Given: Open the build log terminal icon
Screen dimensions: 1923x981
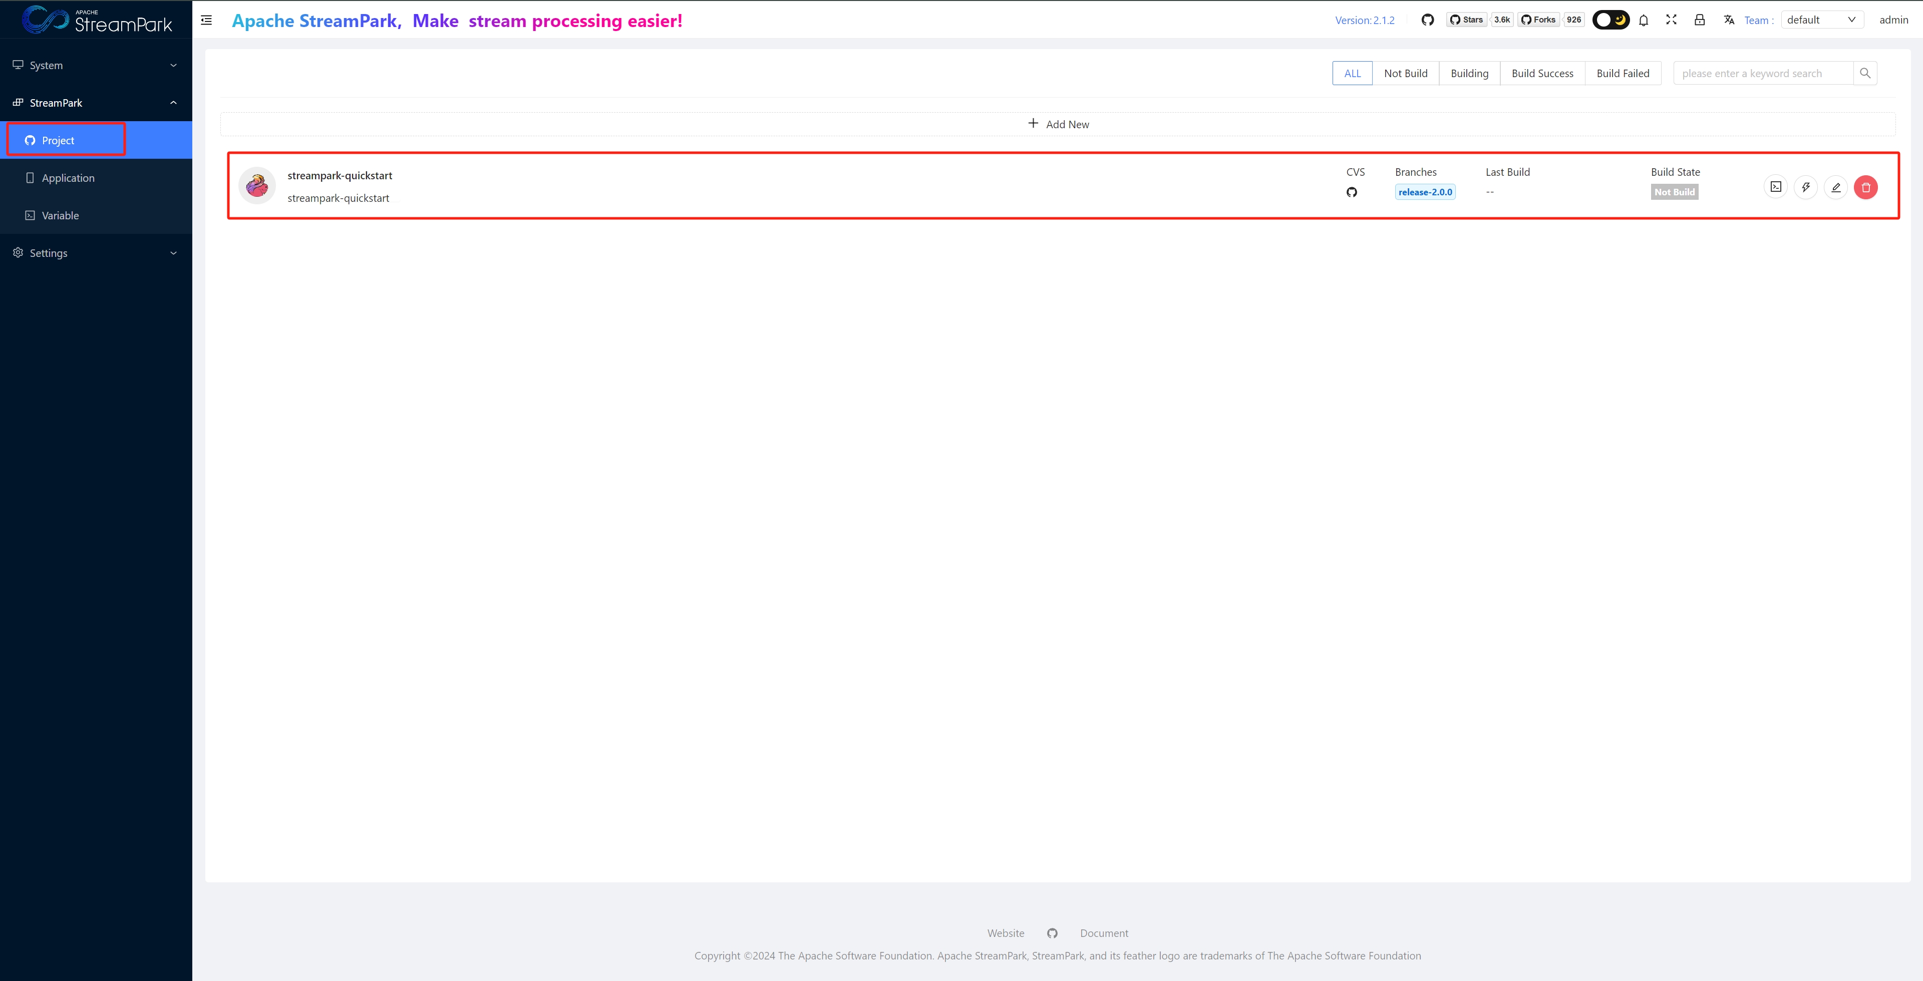Looking at the screenshot, I should 1775,187.
